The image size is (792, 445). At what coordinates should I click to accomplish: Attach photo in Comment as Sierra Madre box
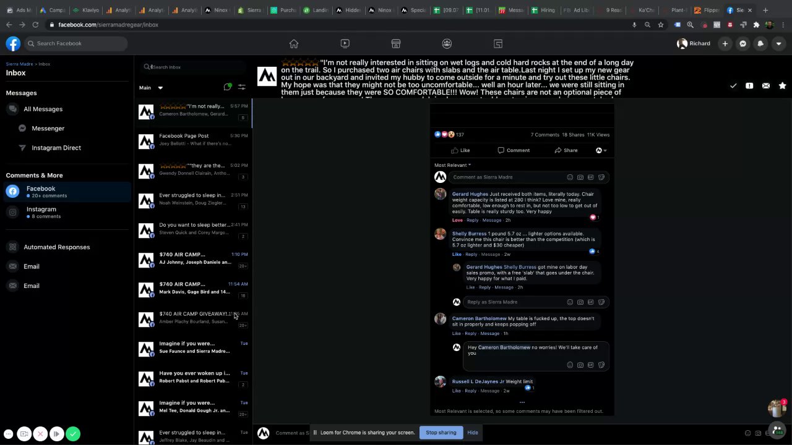pos(580,177)
